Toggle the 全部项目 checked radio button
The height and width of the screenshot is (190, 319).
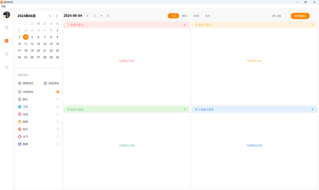(x=58, y=92)
